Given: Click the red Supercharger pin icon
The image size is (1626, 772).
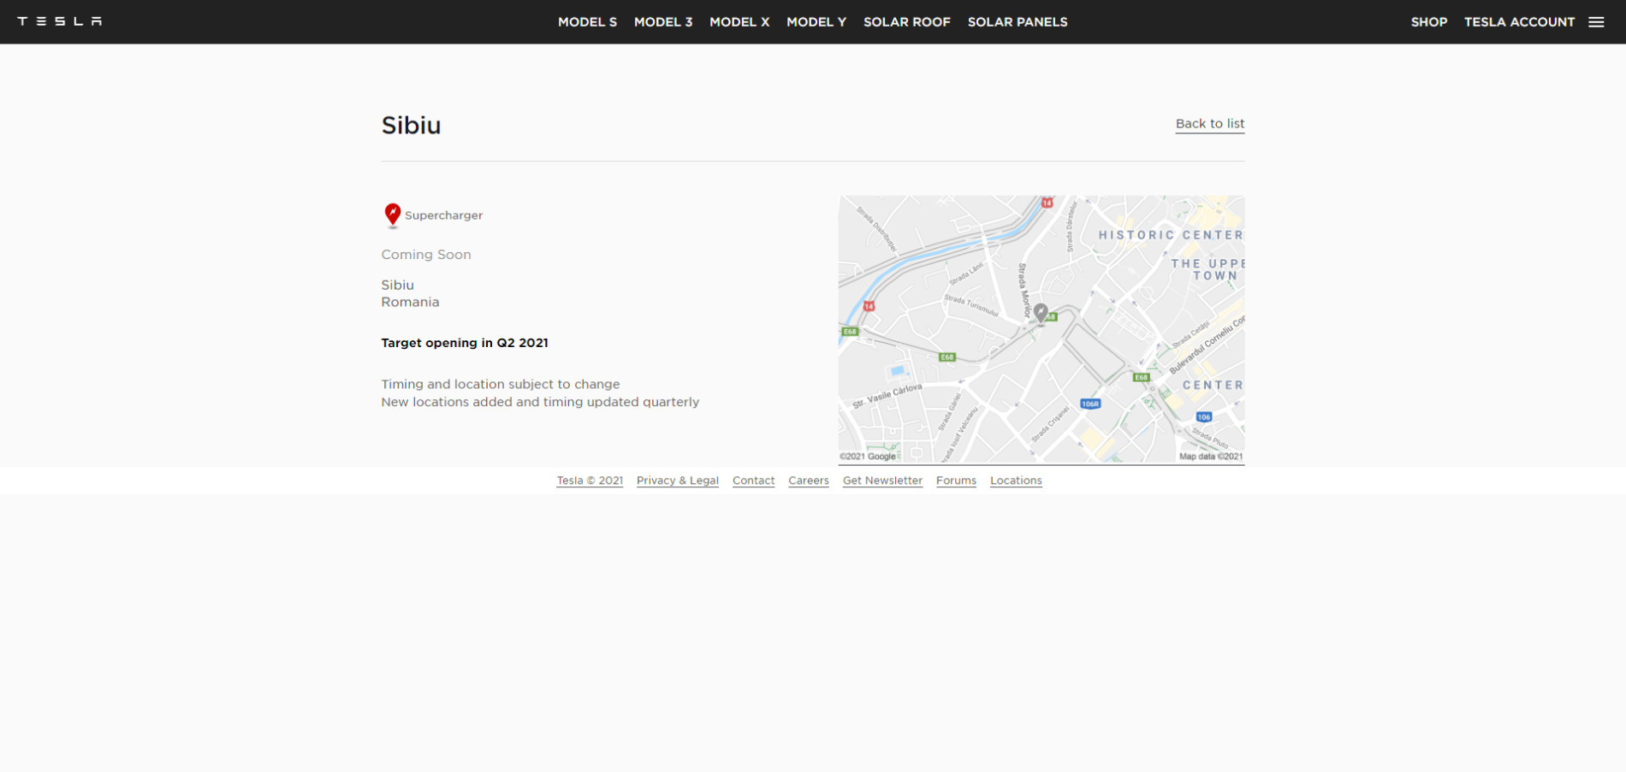Looking at the screenshot, I should pos(393,215).
